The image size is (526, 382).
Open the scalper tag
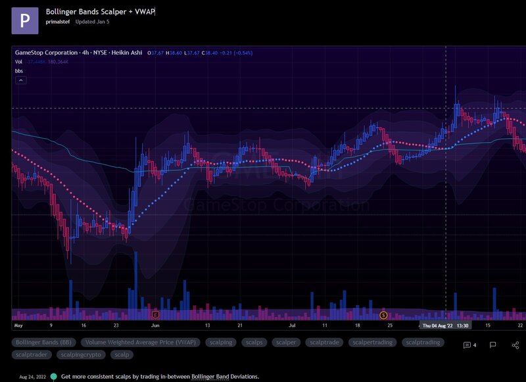(286, 343)
